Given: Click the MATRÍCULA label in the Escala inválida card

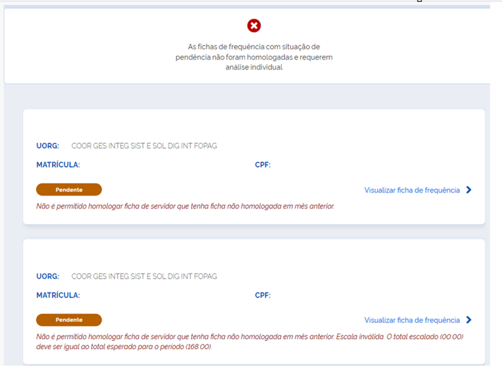Looking at the screenshot, I should pyautogui.click(x=58, y=295).
